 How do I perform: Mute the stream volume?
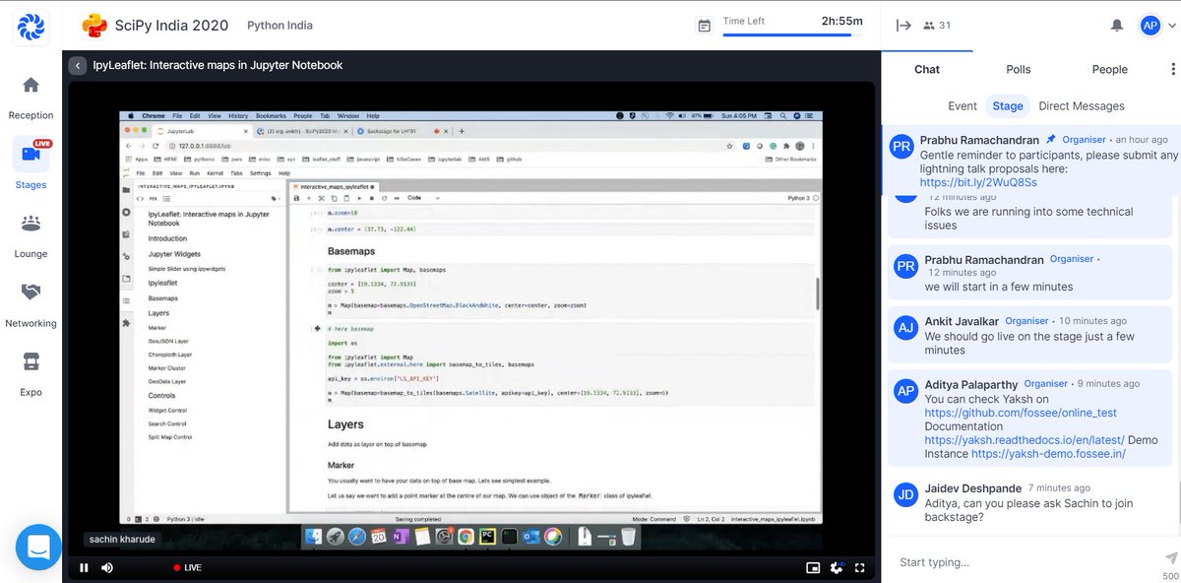coord(106,567)
